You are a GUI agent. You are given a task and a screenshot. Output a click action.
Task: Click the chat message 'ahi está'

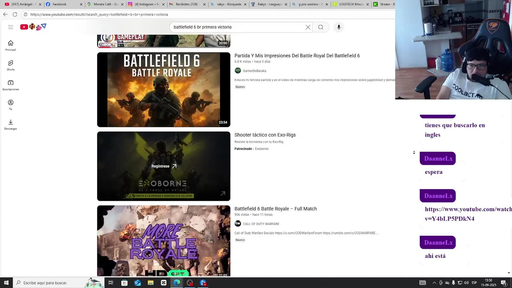click(435, 256)
